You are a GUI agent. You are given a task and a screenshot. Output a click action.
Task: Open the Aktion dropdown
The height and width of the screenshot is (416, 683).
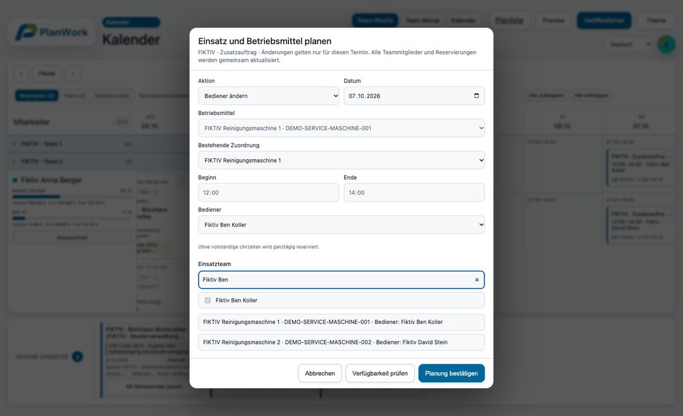click(x=268, y=95)
